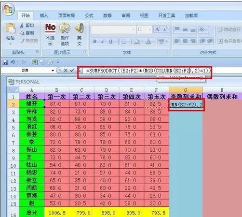Click the increase indent button
The image size is (242, 217).
click(x=210, y=41)
